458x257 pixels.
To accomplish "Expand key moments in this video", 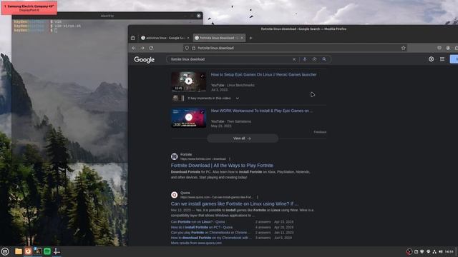I will [x=238, y=99].
